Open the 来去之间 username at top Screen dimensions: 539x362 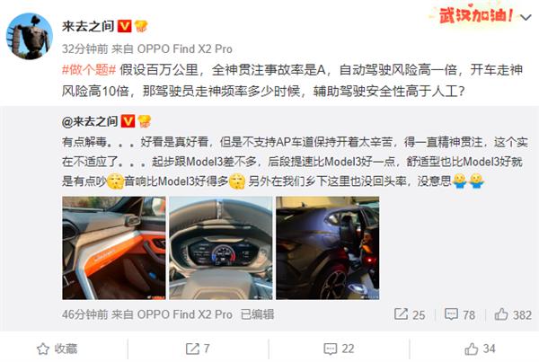tap(88, 26)
